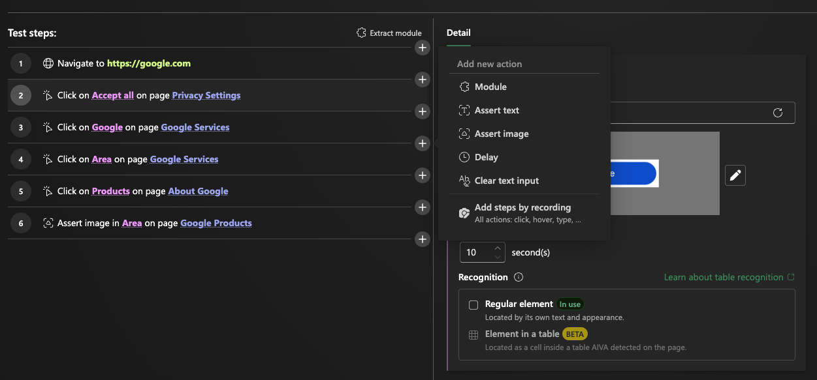Click the click-cursor icon on step 3
The width and height of the screenshot is (817, 380).
pos(48,127)
